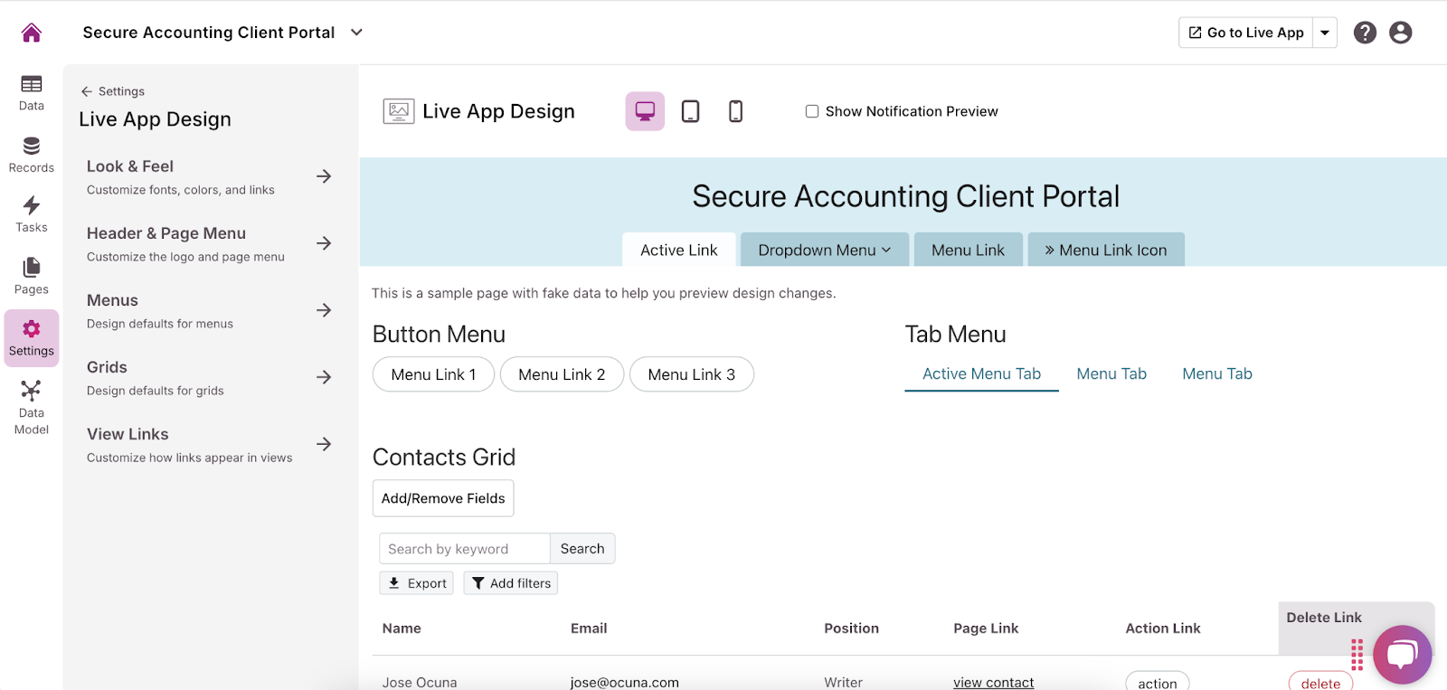Viewport: 1447px width, 690px height.
Task: Click the Add filters button
Action: click(511, 583)
